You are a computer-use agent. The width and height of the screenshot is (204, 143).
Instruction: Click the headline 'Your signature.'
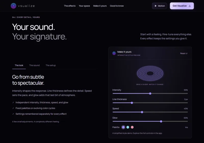point(39,37)
